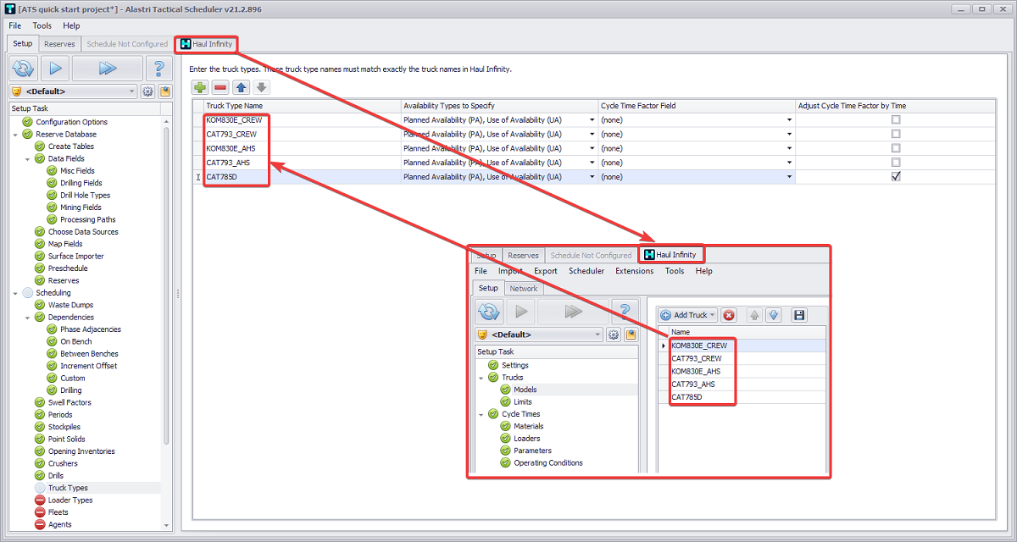The height and width of the screenshot is (542, 1017).
Task: Select the Surface Importer setup task
Action: pos(76,256)
